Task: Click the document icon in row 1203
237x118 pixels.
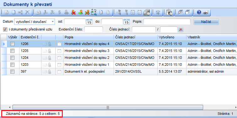Action: pos(59,65)
